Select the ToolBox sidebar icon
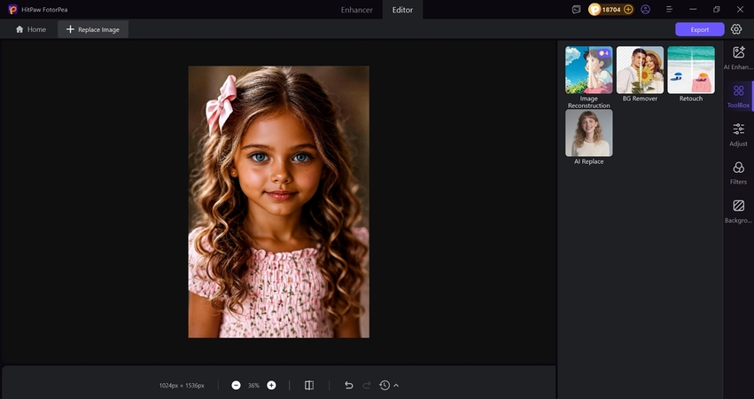Image resolution: width=754 pixels, height=399 pixels. (x=738, y=96)
